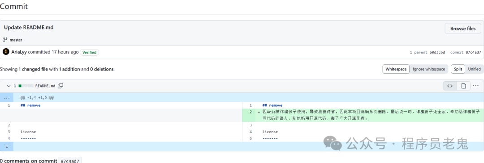Image resolution: width=484 pixels, height=163 pixels.
Task: Select commit hash 87c4ad7 in header
Action: (473, 52)
